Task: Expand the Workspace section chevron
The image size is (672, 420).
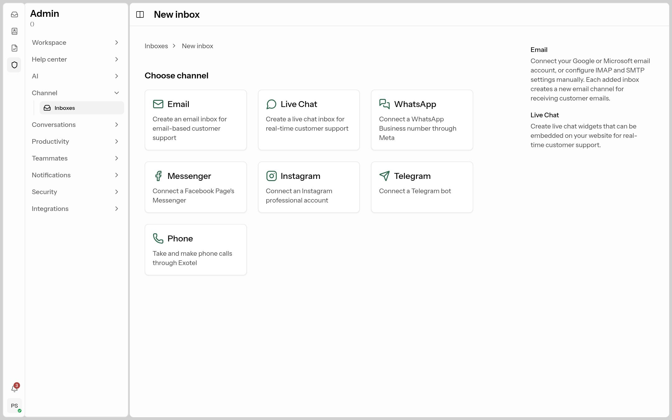Action: [x=117, y=43]
